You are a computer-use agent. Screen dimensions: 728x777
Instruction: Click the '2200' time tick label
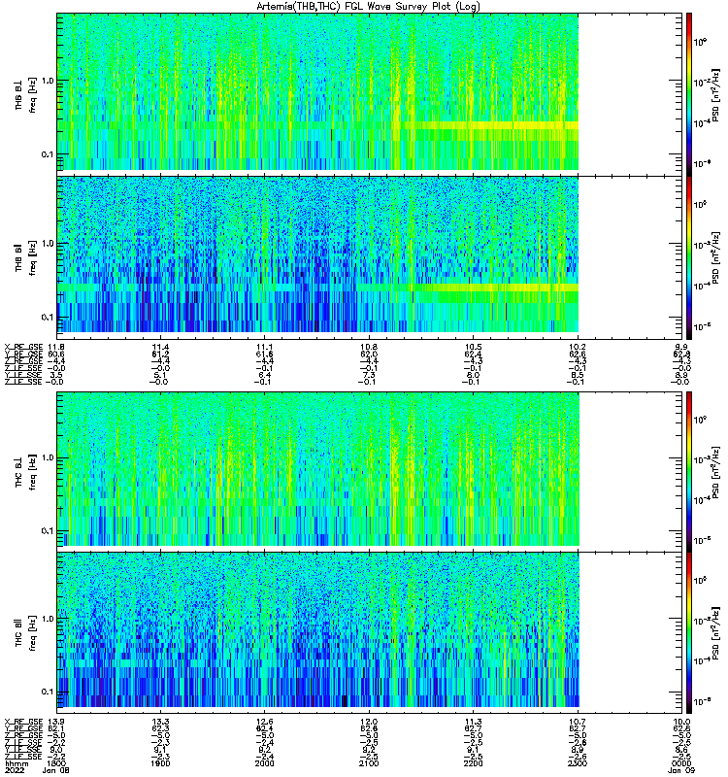(474, 763)
